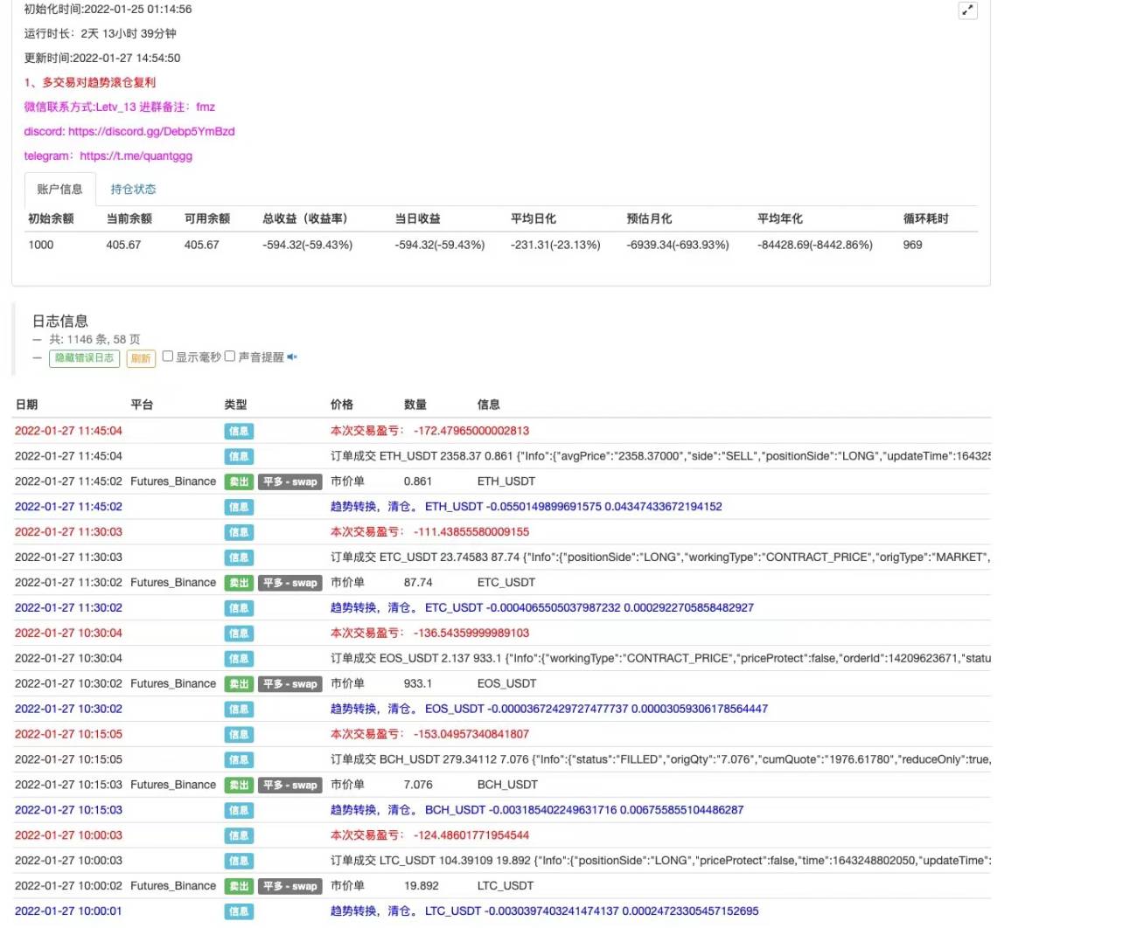1137x928 pixels.
Task: Toggle the 声音提醒 checkbox
Action: (230, 357)
